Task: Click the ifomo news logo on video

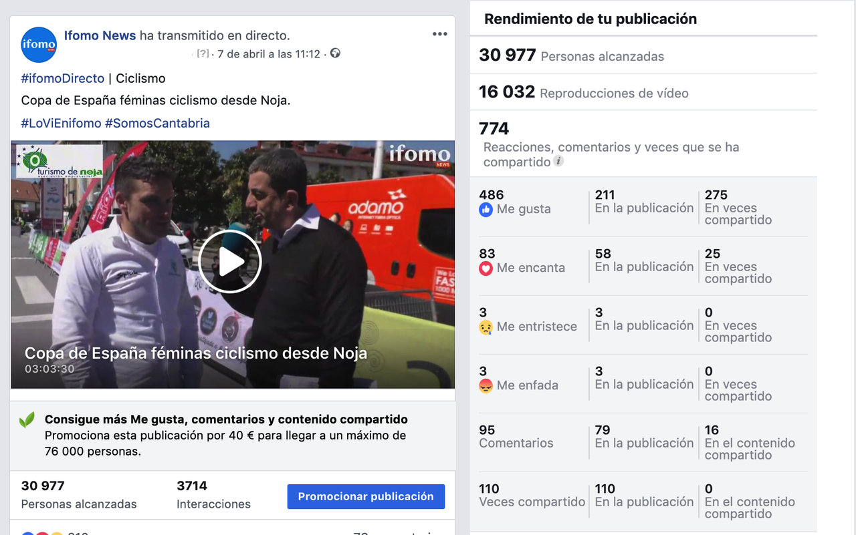Action: (420, 155)
